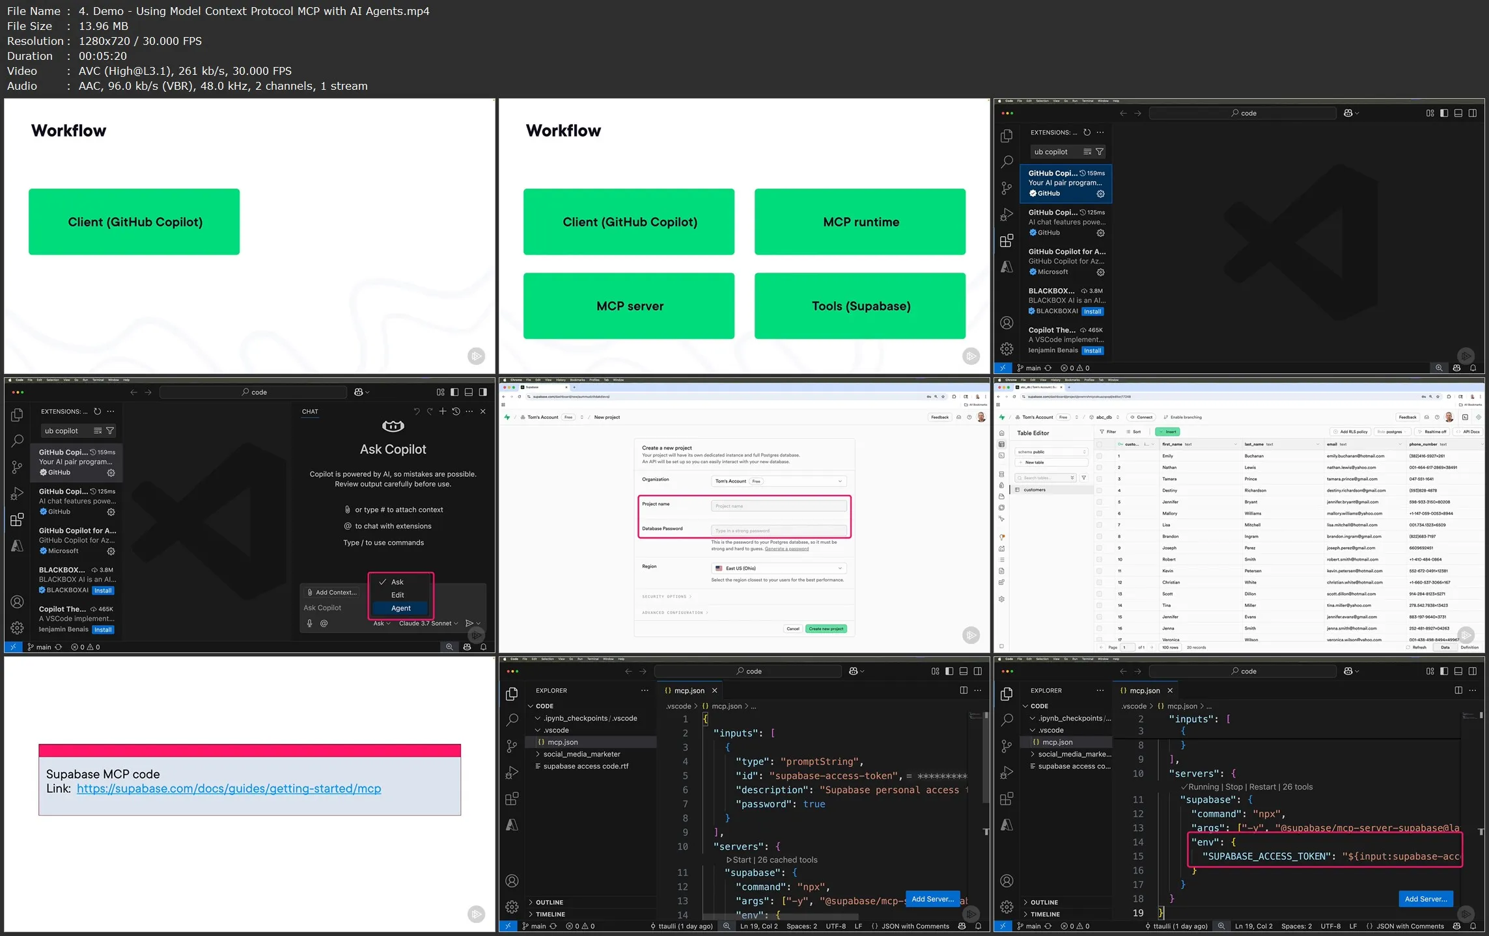Check the row checkbox for Emily Buchanan
The image size is (1489, 936).
click(x=1100, y=456)
